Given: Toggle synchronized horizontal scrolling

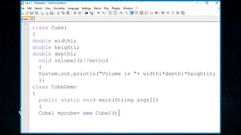Looking at the screenshot, I should (x=114, y=13).
